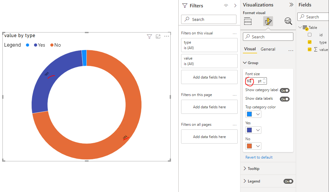
Task: Collapse the Visualizations pane with double chevron
Action: point(291,5)
